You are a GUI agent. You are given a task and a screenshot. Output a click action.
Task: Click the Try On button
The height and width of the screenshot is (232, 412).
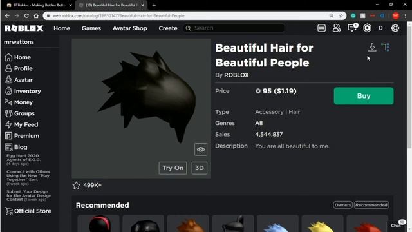173,168
